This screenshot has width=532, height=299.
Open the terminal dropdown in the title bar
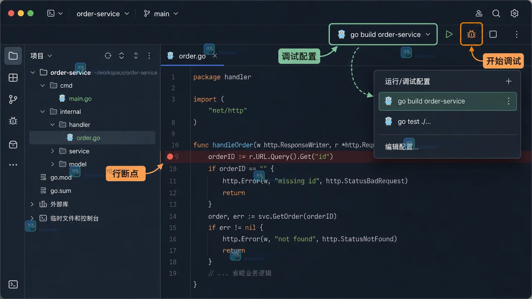point(54,13)
